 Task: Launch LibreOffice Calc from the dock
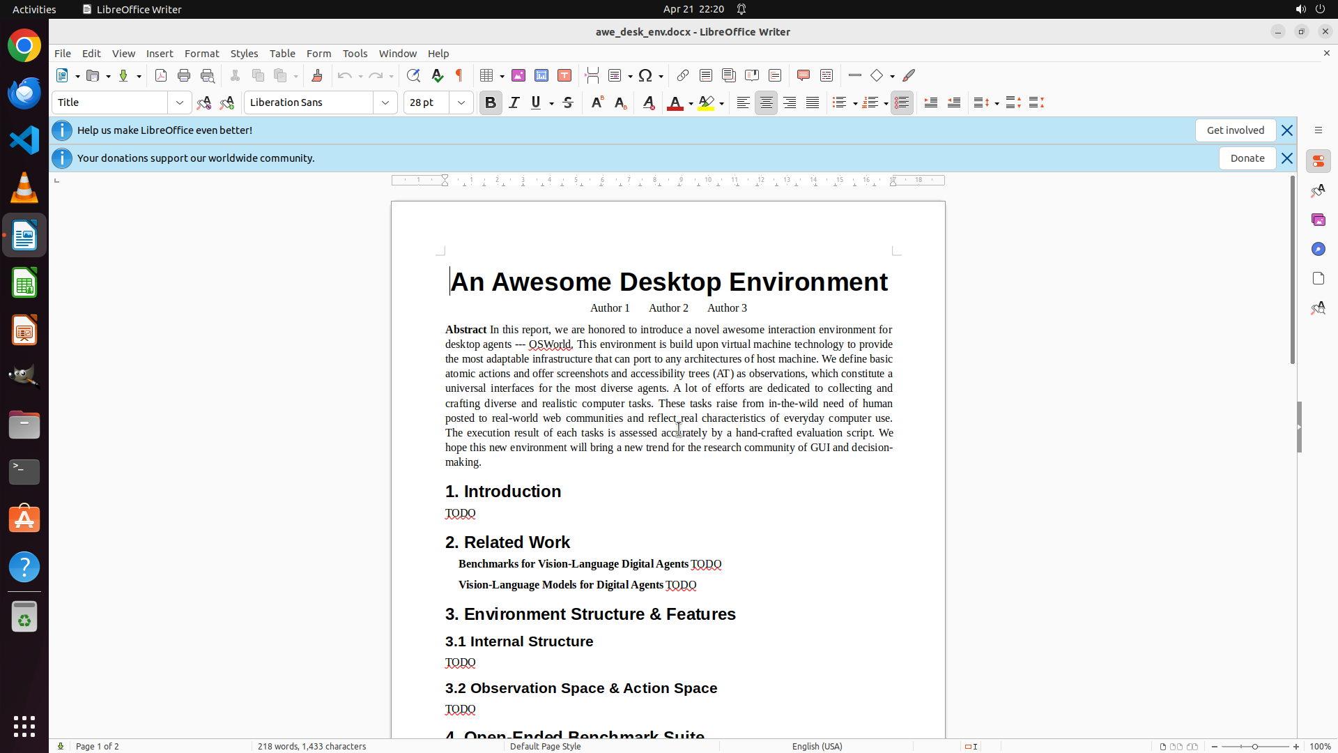24,283
